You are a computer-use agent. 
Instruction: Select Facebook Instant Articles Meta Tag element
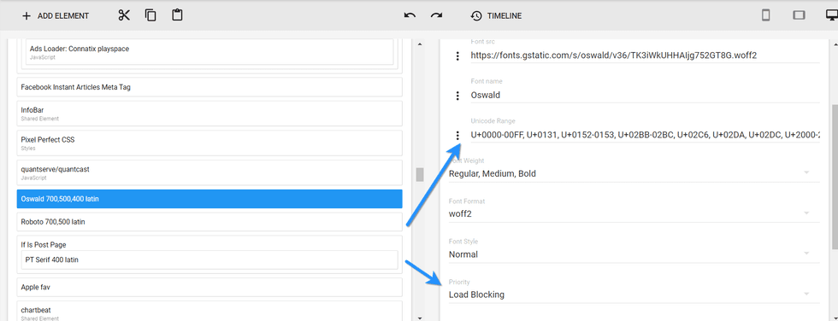(x=209, y=87)
